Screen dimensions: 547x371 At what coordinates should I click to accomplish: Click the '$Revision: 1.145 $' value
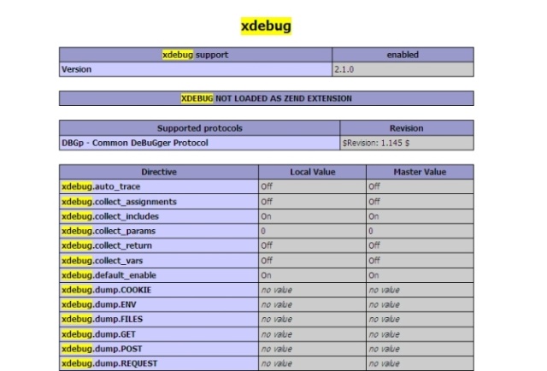pyautogui.click(x=407, y=143)
